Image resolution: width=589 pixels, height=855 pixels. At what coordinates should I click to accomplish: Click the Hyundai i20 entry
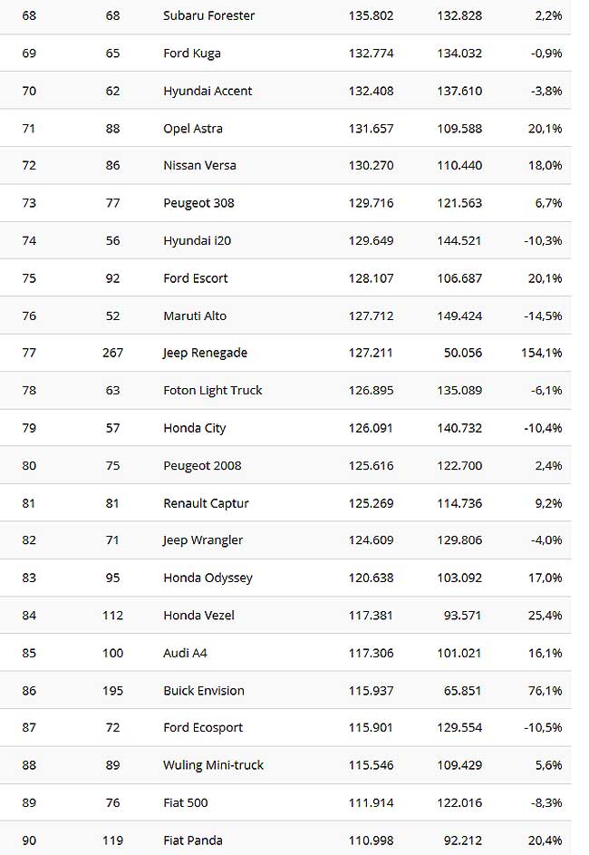click(197, 240)
